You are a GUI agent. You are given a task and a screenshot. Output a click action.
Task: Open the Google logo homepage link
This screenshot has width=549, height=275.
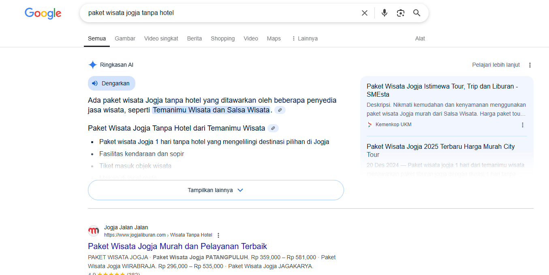(x=43, y=13)
